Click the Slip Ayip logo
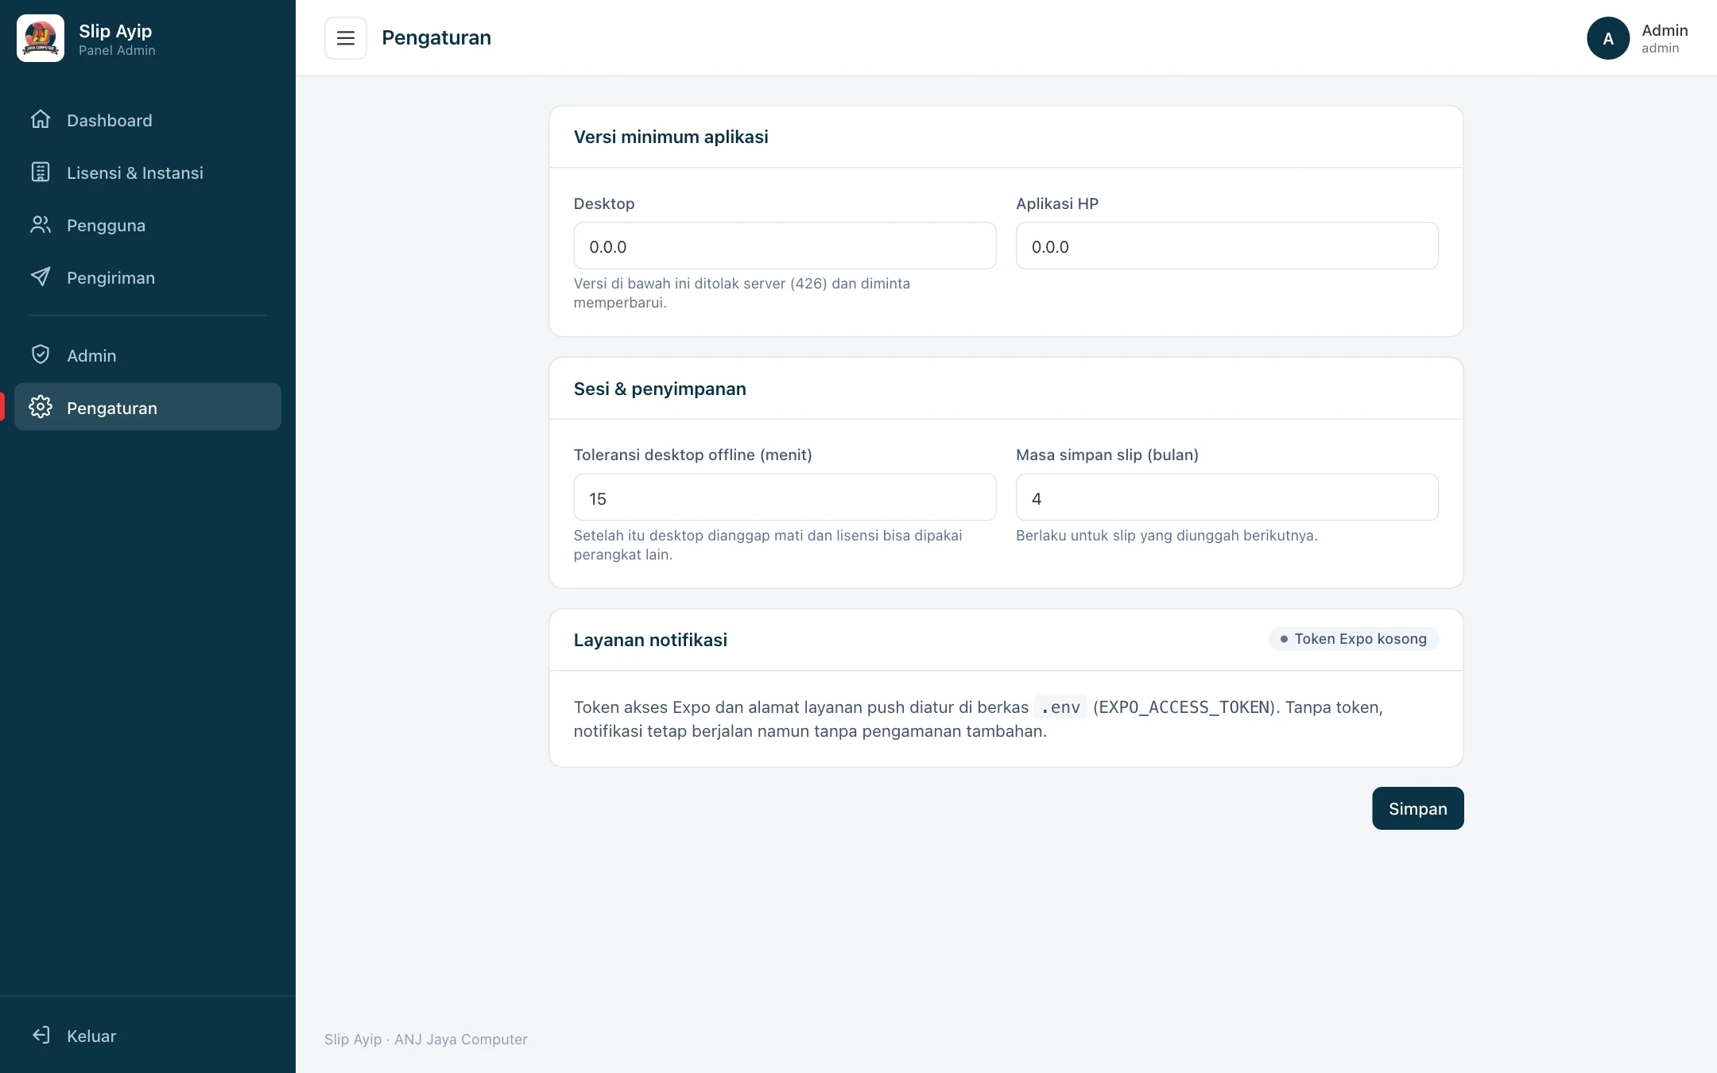This screenshot has width=1717, height=1073. (x=41, y=38)
